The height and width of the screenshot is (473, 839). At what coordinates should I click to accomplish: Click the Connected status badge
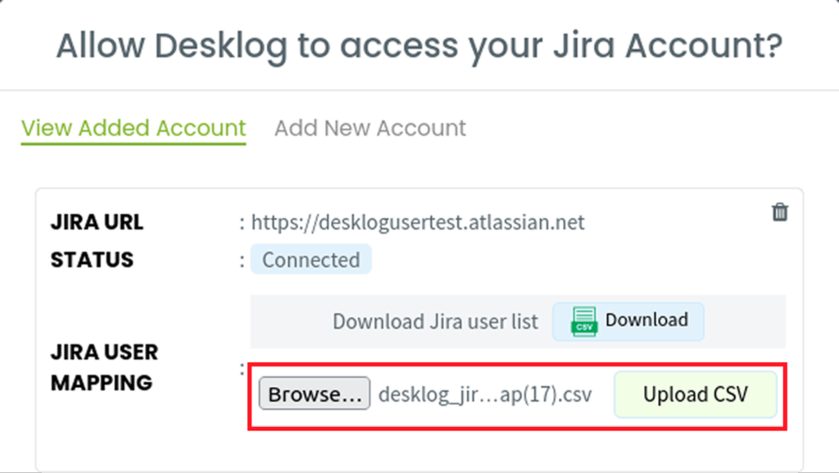point(311,260)
